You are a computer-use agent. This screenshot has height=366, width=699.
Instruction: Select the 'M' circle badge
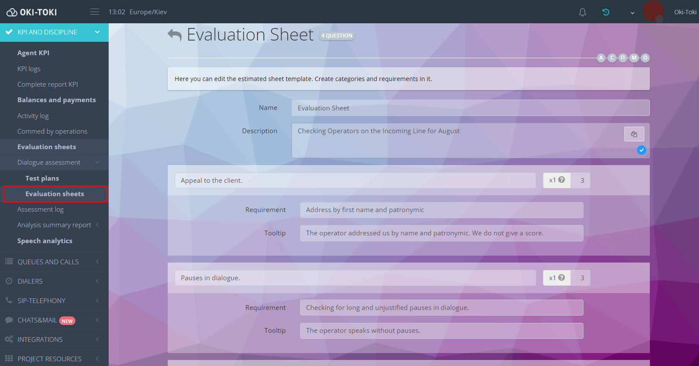pyautogui.click(x=634, y=58)
